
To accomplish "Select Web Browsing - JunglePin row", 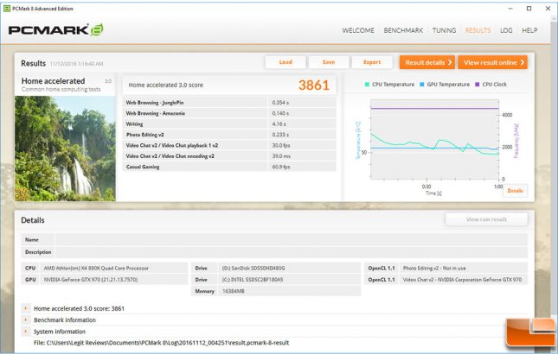I will [x=229, y=103].
